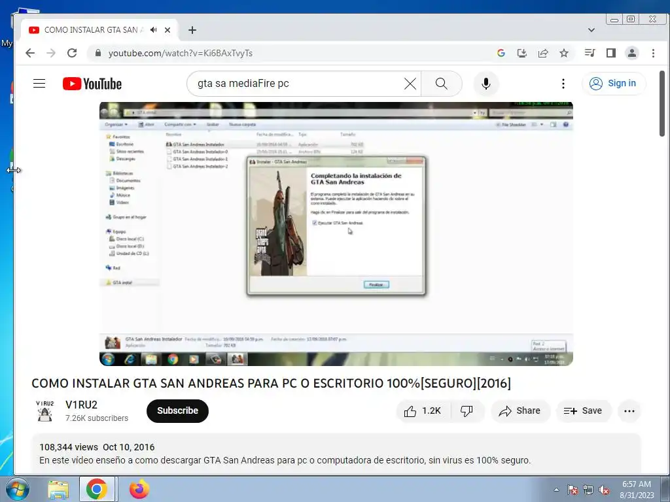Open YouTube settings three-dot menu

[x=563, y=84]
